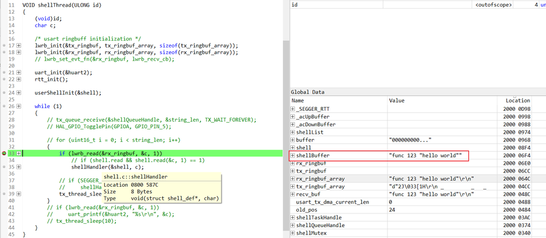Image resolution: width=546 pixels, height=238 pixels.
Task: Toggle breakpoint marker at line 35
Action: click(x=3, y=166)
